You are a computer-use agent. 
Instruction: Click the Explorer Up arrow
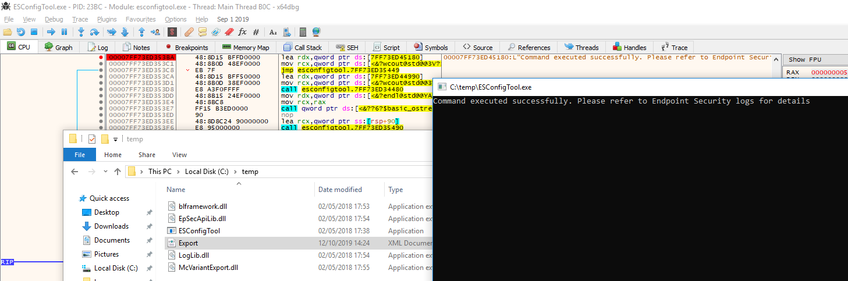pos(118,172)
